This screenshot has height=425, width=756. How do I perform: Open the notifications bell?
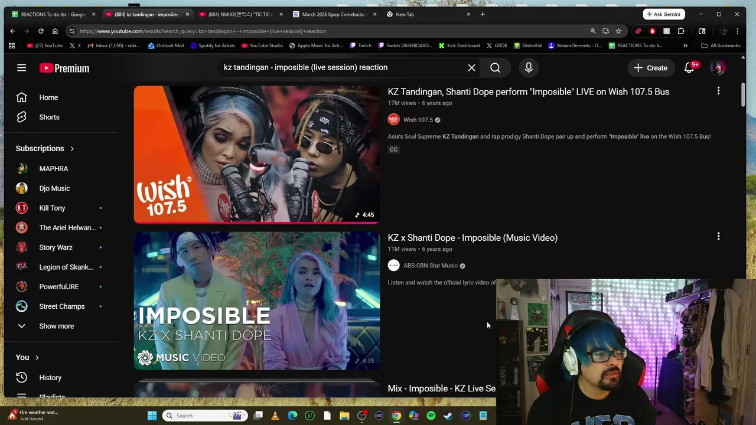(x=689, y=68)
